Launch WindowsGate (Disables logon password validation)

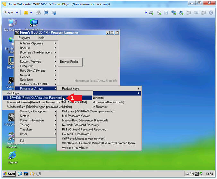coord(48,107)
